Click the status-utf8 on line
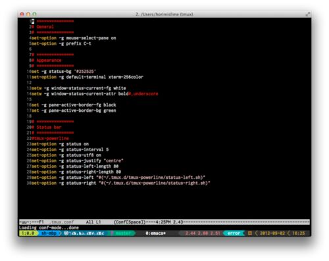Image resolution: width=329 pixels, height=261 pixels. [66, 155]
